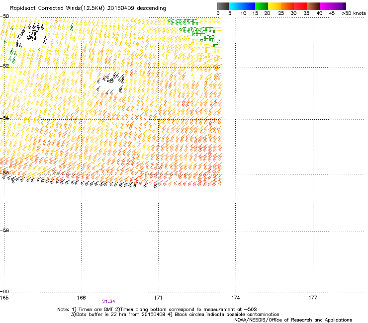
Task: Click the longitude label '174'
Action: point(235,298)
